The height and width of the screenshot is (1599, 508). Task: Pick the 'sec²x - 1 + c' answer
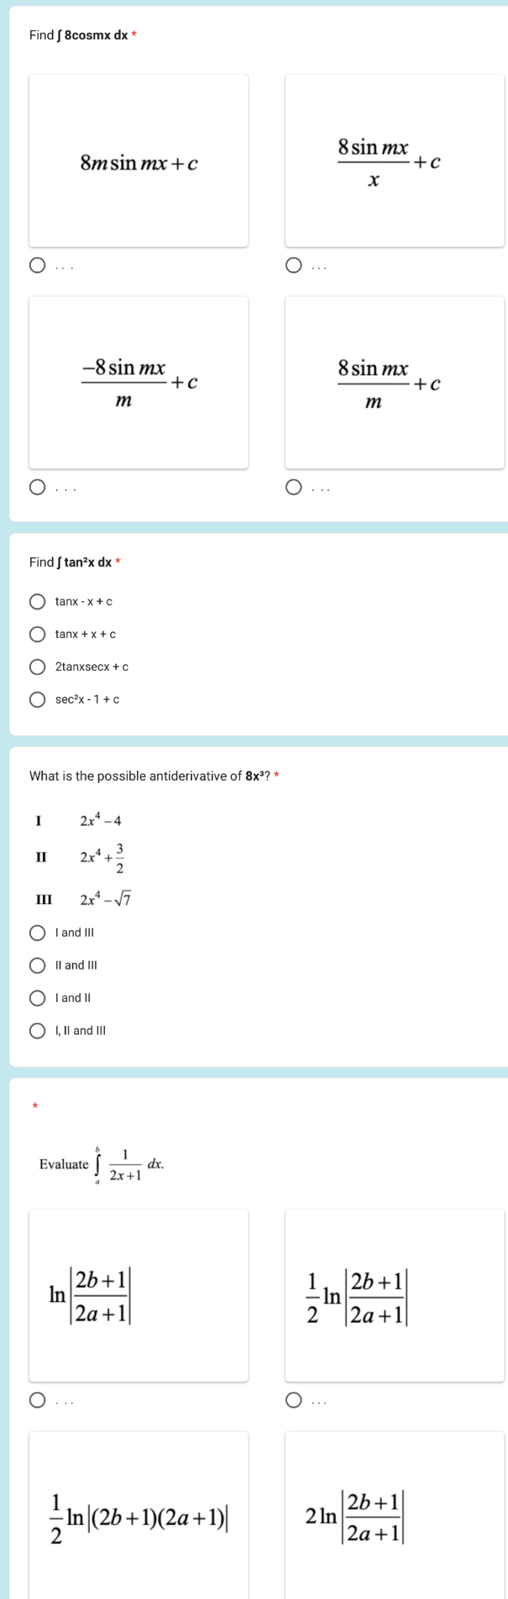coord(38,700)
